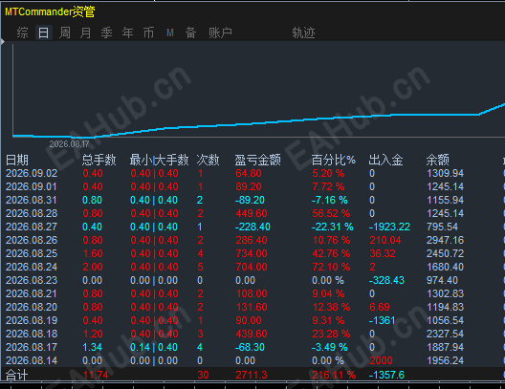The image size is (505, 389).
Task: Click the 2026.08.17 chart date label
Action: 69,143
